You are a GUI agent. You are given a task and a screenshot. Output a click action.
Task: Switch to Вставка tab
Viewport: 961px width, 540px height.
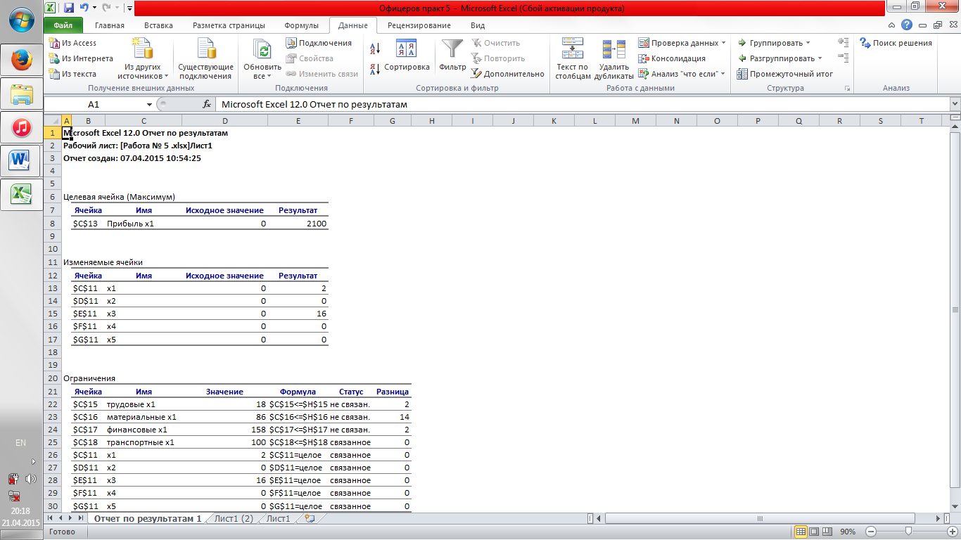coord(158,25)
